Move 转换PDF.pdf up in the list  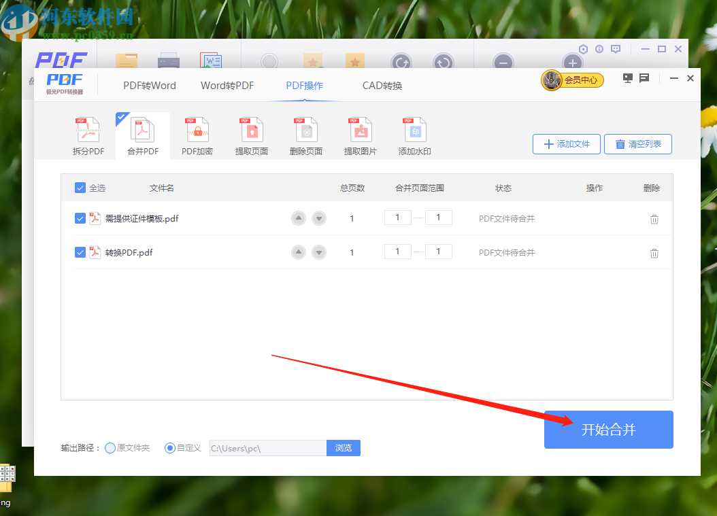click(298, 252)
